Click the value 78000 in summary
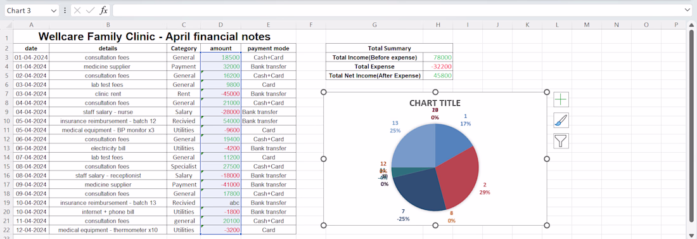Viewport: 697px width, 239px height. coord(438,58)
